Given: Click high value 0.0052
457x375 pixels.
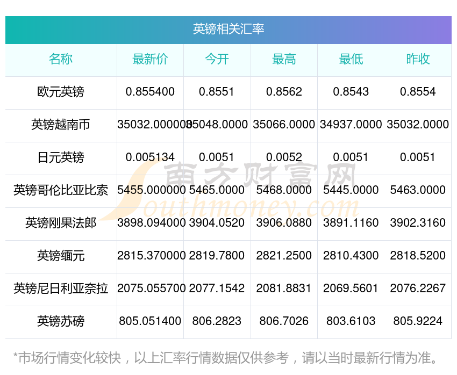Looking at the screenshot, I should [x=284, y=157].
